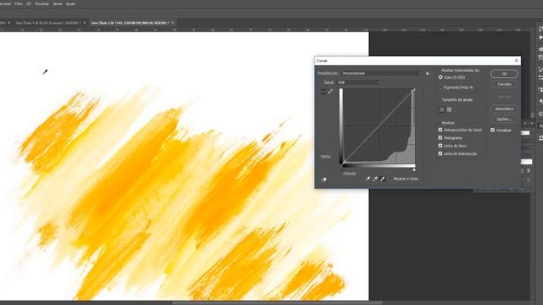Toggle the Histograma checkbox
Image resolution: width=543 pixels, height=305 pixels.
[x=440, y=138]
